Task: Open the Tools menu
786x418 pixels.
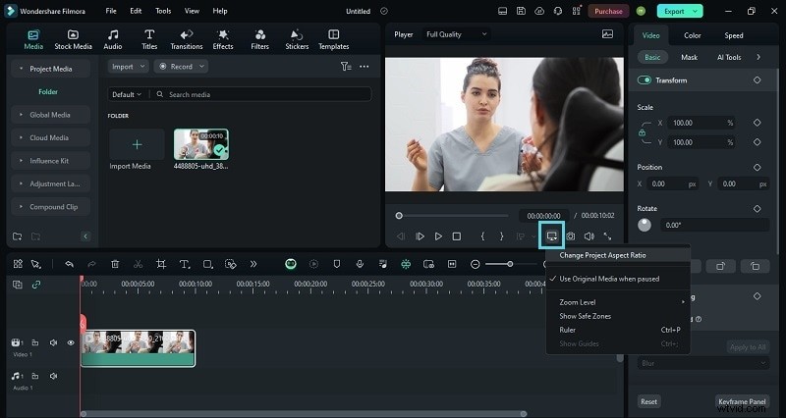Action: click(x=163, y=11)
